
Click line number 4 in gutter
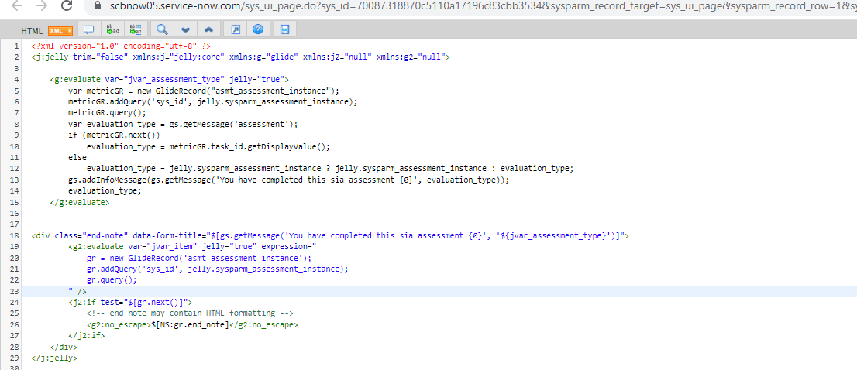pos(17,80)
